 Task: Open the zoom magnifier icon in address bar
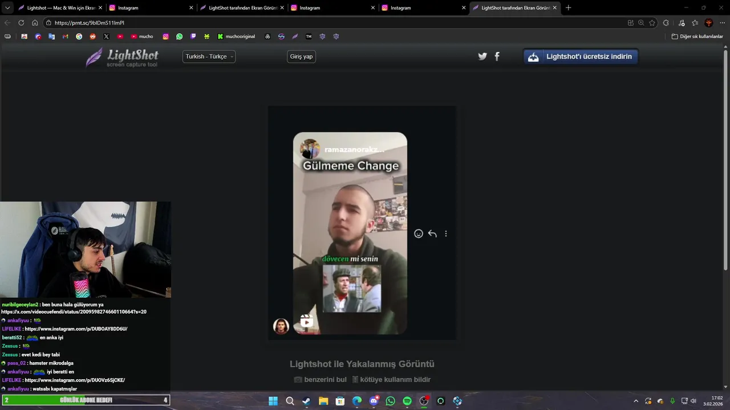pos(641,23)
